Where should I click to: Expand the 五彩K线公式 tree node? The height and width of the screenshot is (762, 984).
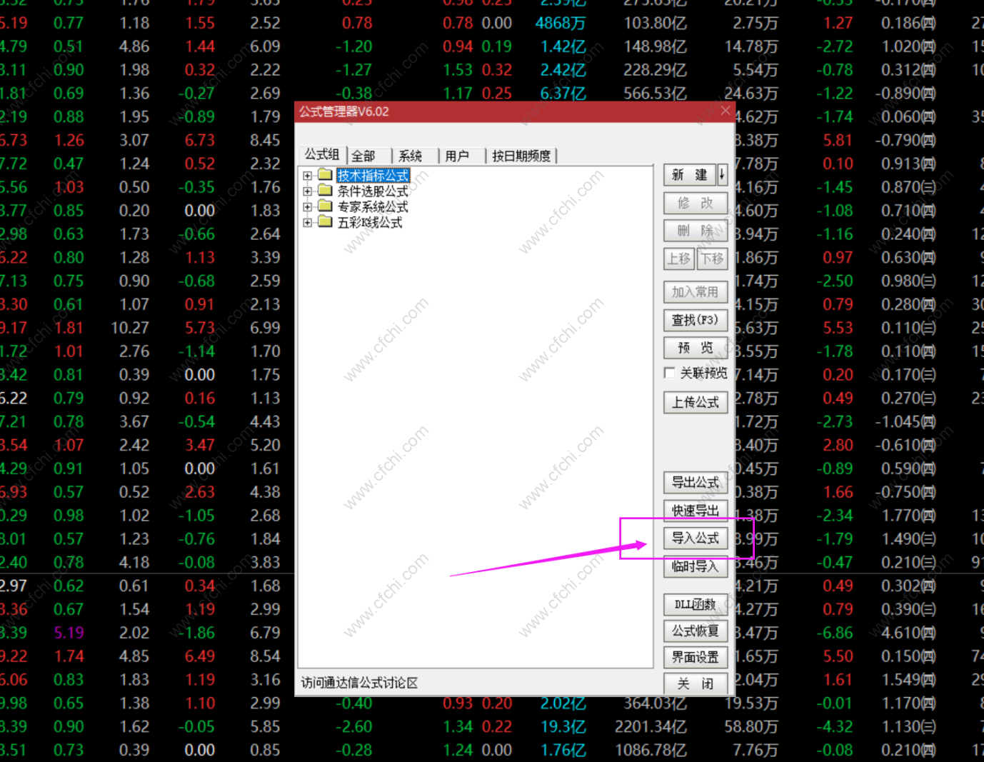(307, 223)
